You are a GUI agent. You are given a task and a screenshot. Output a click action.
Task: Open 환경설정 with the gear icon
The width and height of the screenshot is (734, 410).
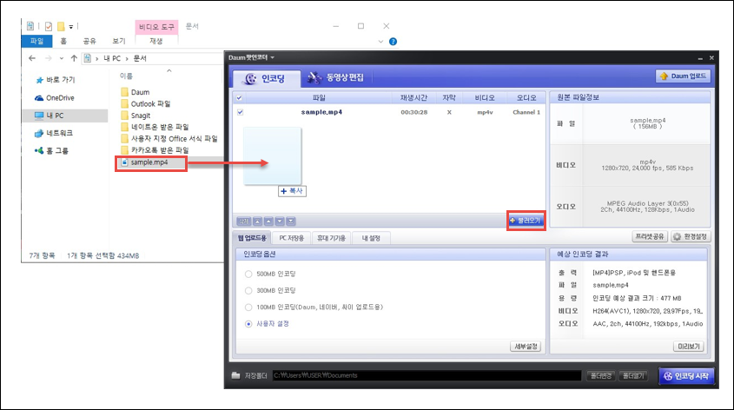click(x=691, y=237)
